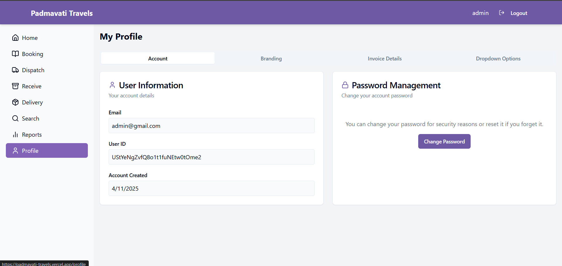
Task: Open the Invoice Details tab
Action: [x=385, y=59]
